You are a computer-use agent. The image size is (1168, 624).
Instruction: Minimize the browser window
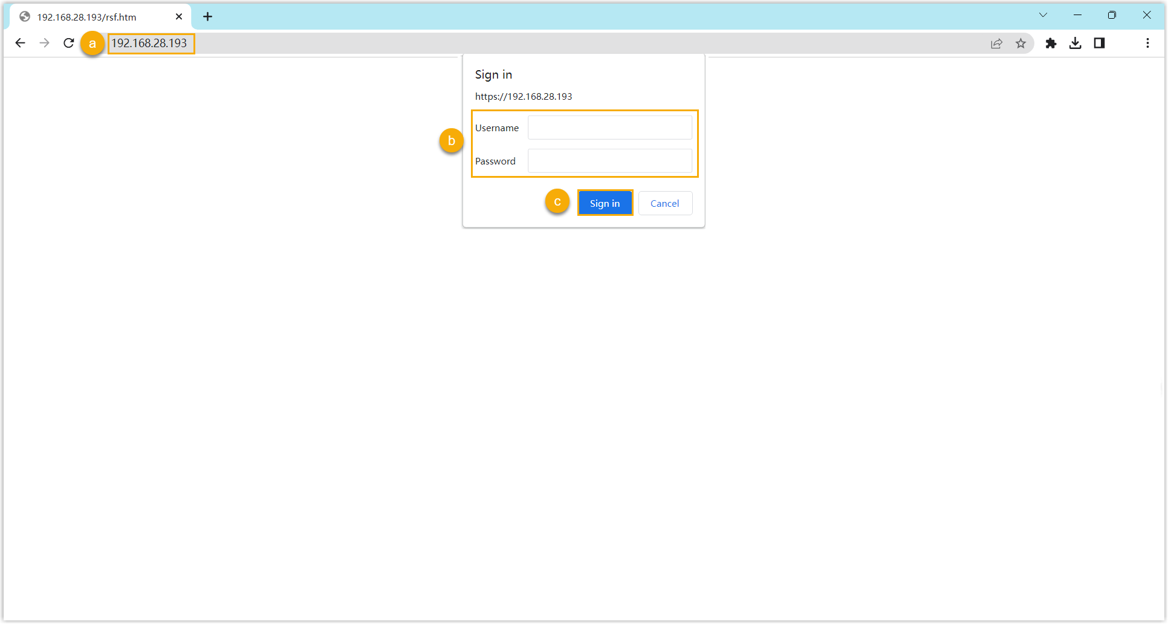pyautogui.click(x=1077, y=15)
